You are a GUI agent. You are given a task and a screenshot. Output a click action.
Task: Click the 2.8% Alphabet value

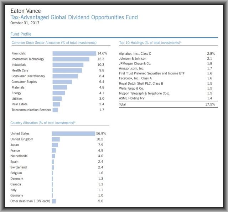pos(211,54)
